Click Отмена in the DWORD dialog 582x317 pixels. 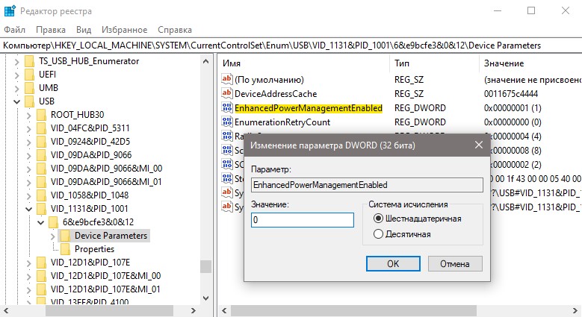pyautogui.click(x=455, y=263)
